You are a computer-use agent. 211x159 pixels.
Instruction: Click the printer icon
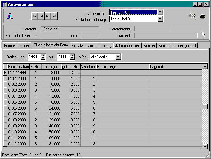click(x=202, y=16)
